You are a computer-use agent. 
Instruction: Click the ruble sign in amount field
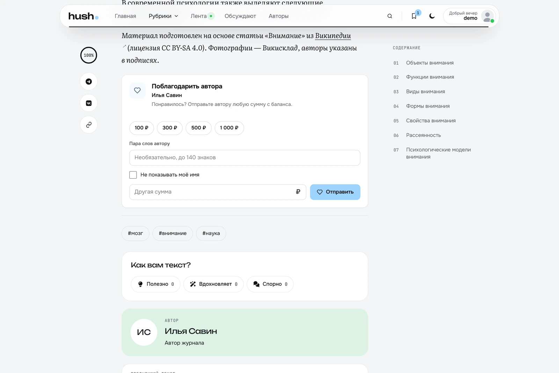click(298, 192)
